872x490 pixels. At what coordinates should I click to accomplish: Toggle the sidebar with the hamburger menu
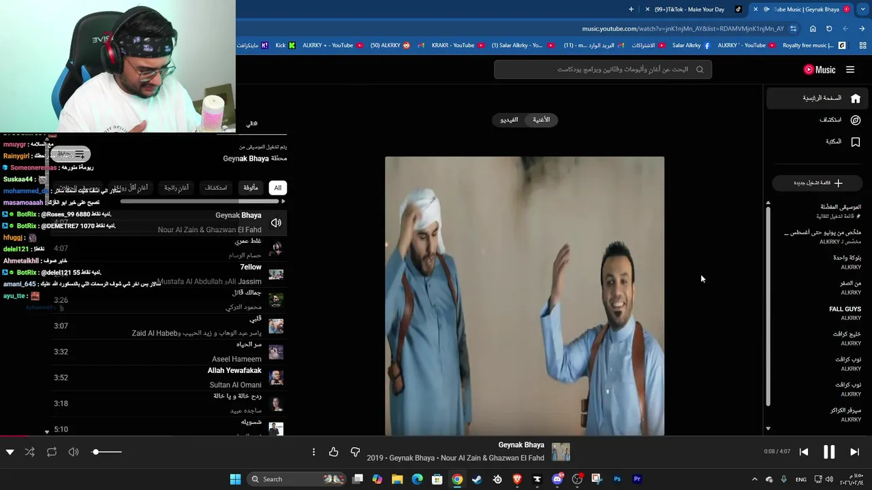click(x=850, y=69)
